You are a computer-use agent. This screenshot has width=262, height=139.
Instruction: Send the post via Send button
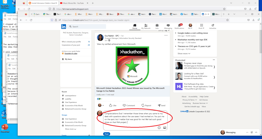[161, 105]
